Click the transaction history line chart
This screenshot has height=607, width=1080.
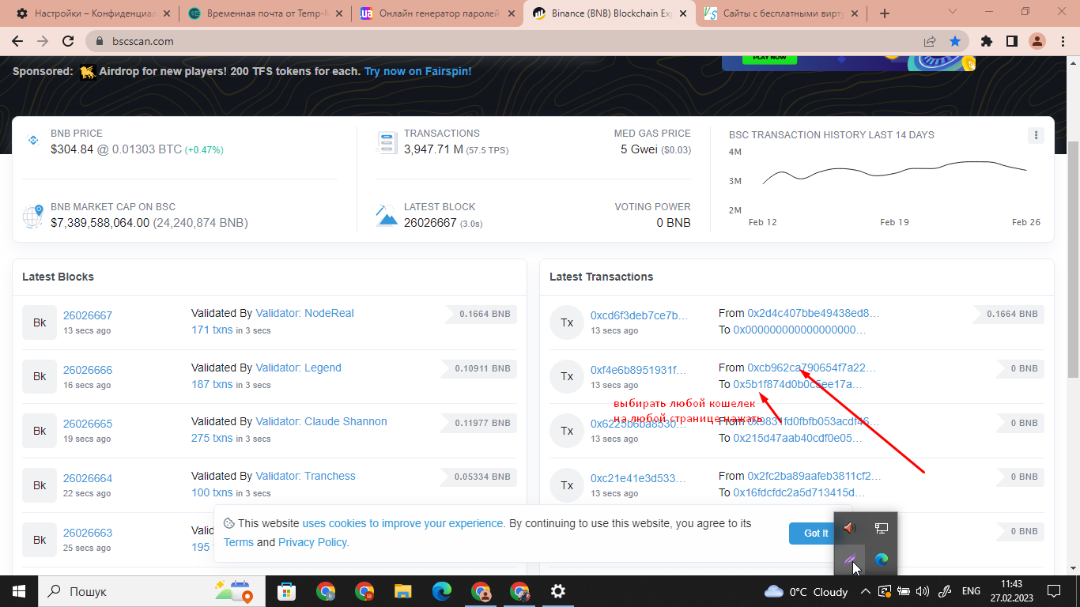tap(894, 173)
